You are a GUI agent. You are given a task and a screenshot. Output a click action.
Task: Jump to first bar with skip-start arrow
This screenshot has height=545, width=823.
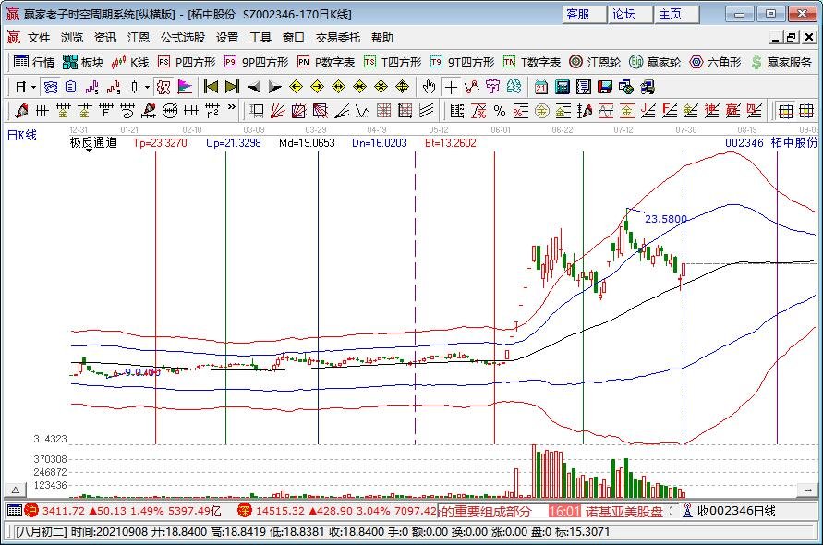211,87
